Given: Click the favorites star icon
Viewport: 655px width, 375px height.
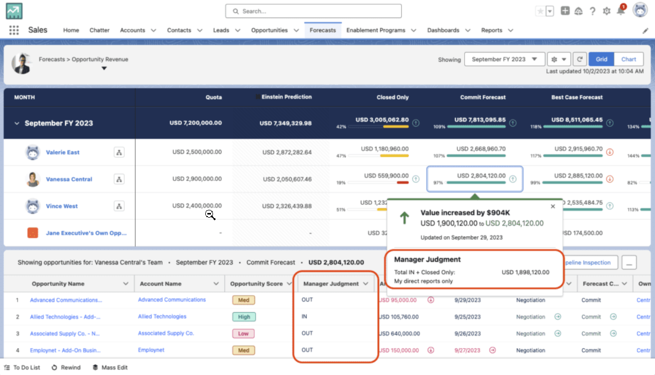Looking at the screenshot, I should (x=540, y=11).
